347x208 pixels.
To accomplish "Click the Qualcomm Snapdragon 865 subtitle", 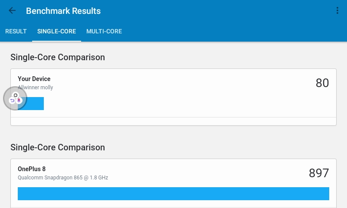I will pyautogui.click(x=63, y=178).
